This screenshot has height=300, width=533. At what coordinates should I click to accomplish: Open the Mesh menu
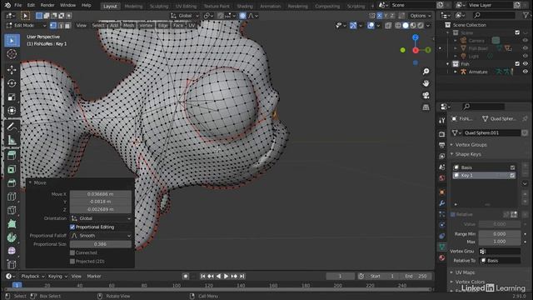[x=128, y=26]
